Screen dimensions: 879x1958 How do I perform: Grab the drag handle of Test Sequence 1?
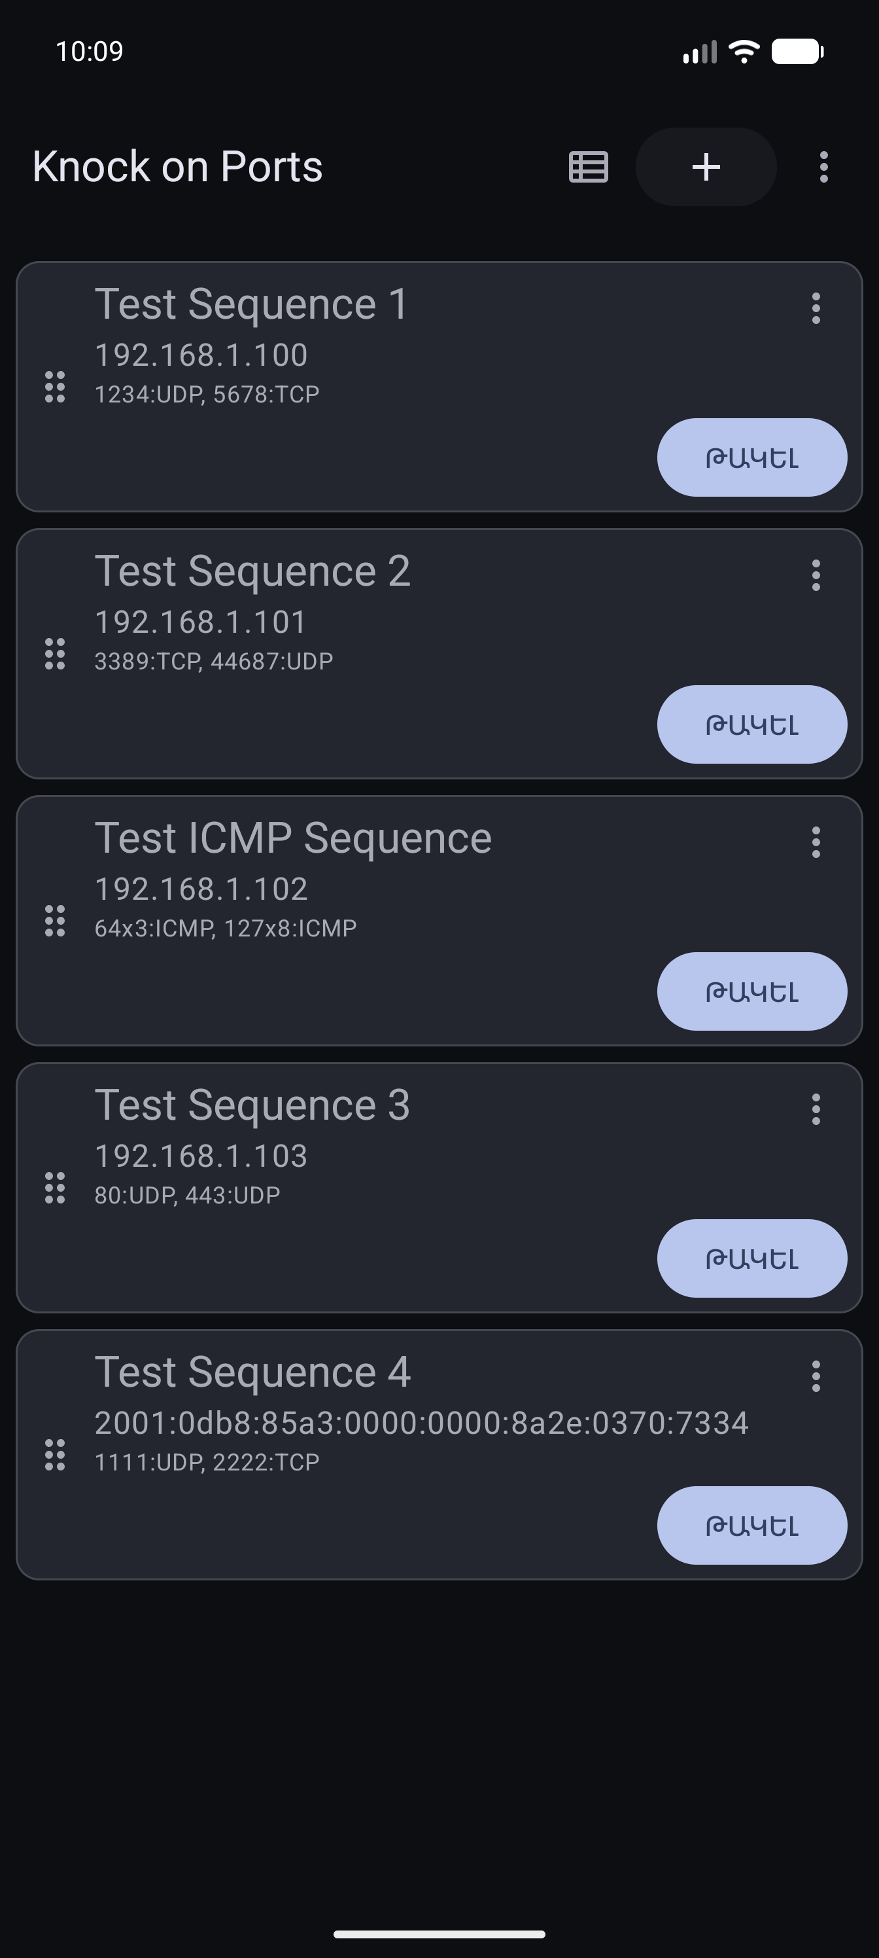pos(55,387)
